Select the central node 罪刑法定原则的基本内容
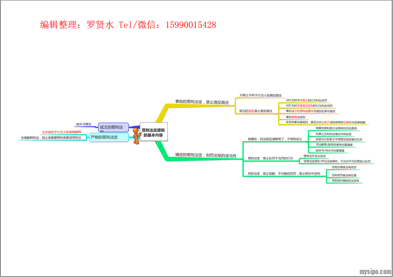 click(153, 133)
